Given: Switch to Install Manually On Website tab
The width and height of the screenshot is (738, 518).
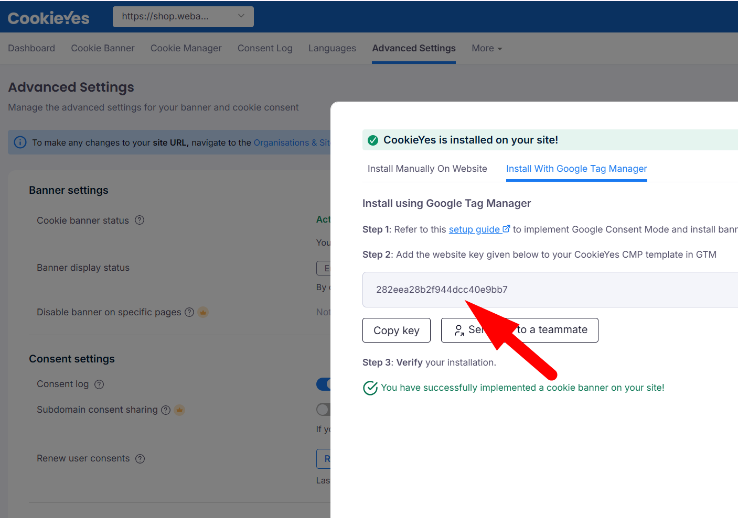Looking at the screenshot, I should coord(427,169).
